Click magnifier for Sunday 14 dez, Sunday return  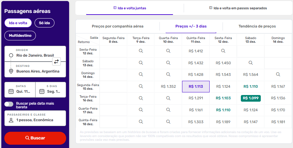point(278,74)
